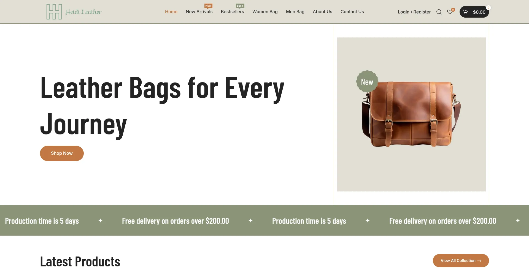Open the About Us page
Viewport: 529px width, 273px height.
pos(322,12)
